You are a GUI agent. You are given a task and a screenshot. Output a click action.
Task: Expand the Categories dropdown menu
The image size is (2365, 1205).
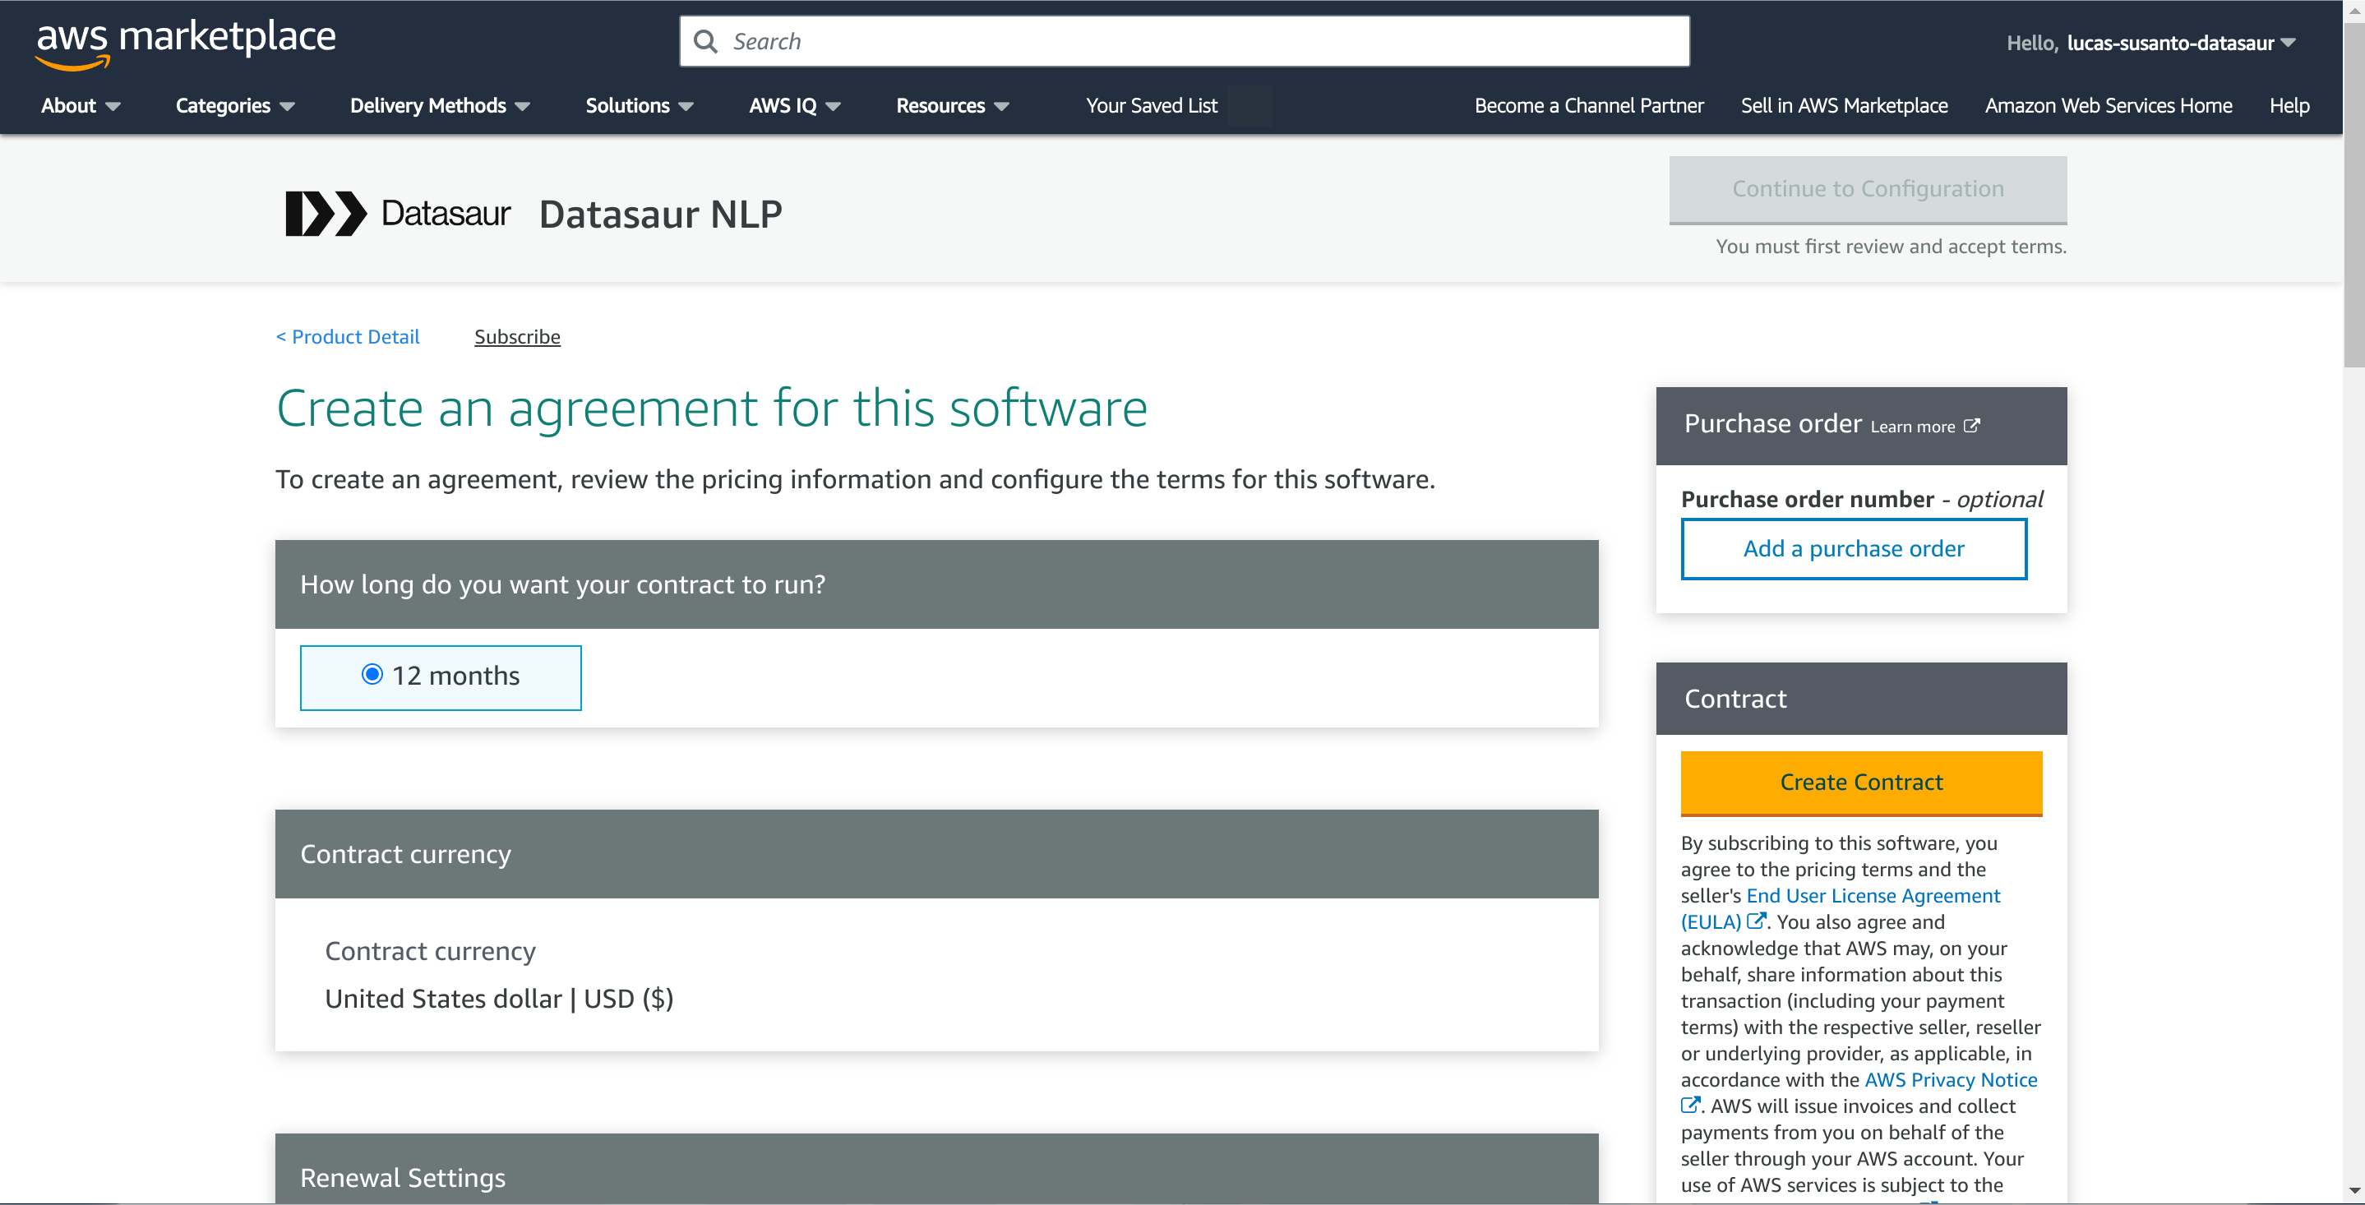tap(235, 105)
